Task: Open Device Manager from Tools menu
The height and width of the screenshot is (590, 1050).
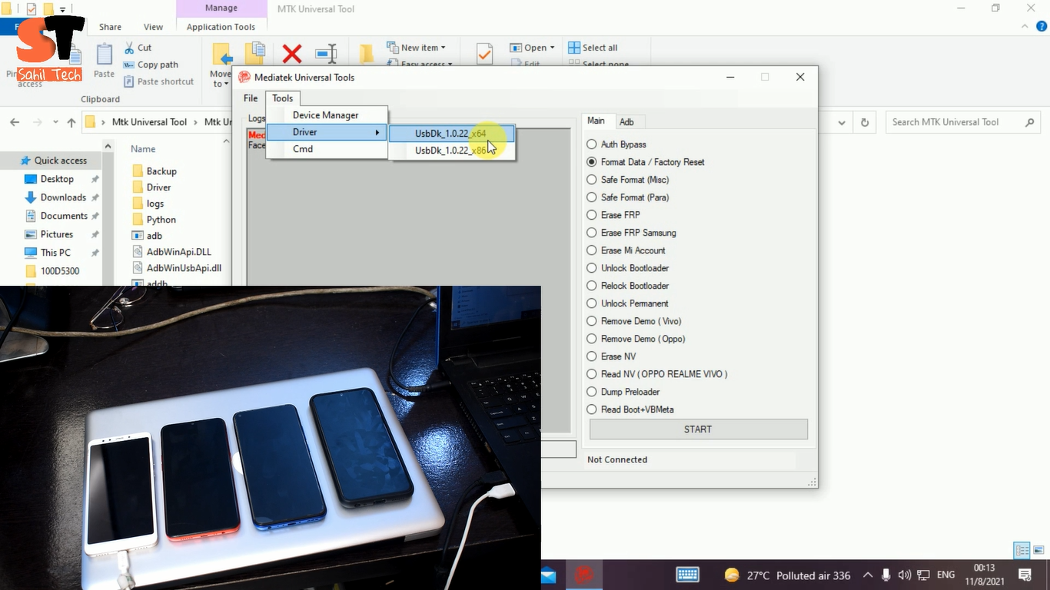Action: pos(326,115)
